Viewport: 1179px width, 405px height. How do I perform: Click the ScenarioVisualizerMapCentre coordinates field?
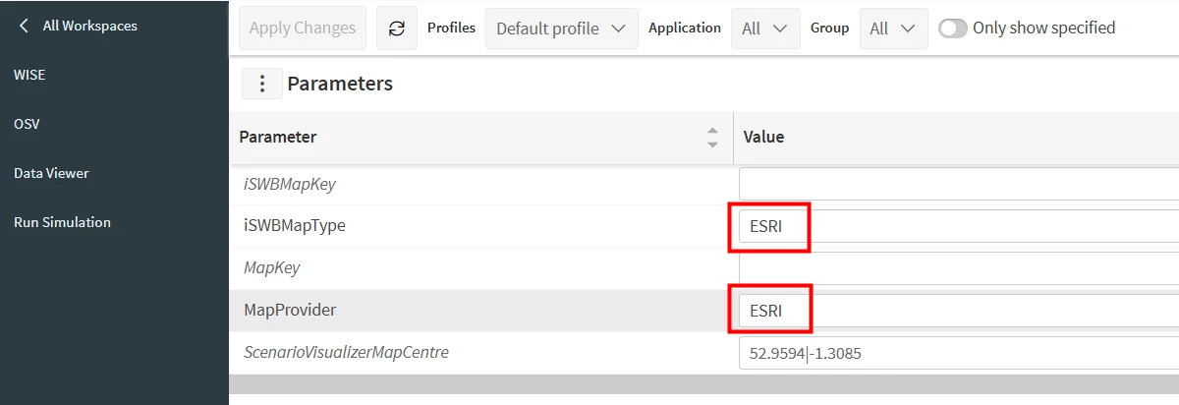(x=958, y=353)
